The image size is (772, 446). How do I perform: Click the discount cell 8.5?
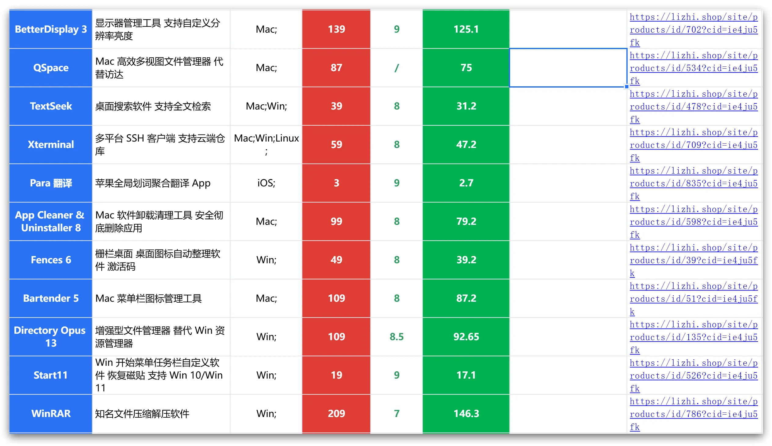click(x=397, y=337)
